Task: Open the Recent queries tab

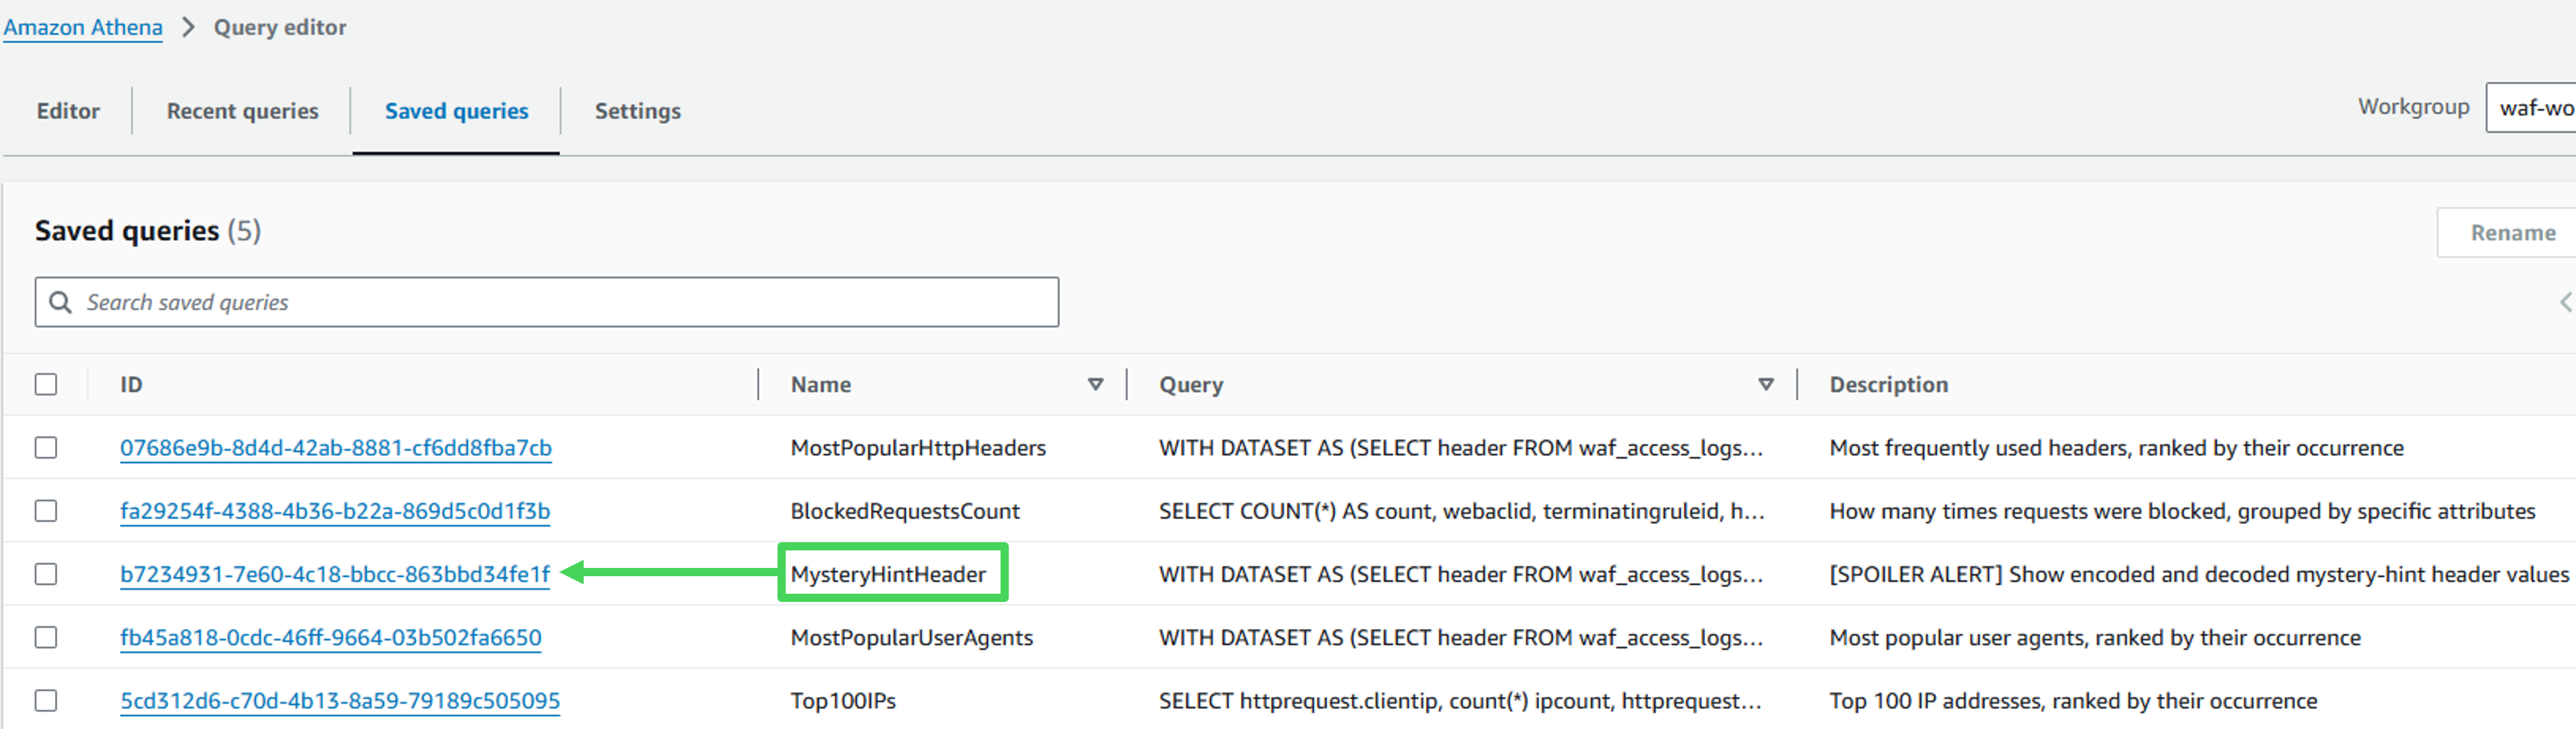Action: point(242,111)
